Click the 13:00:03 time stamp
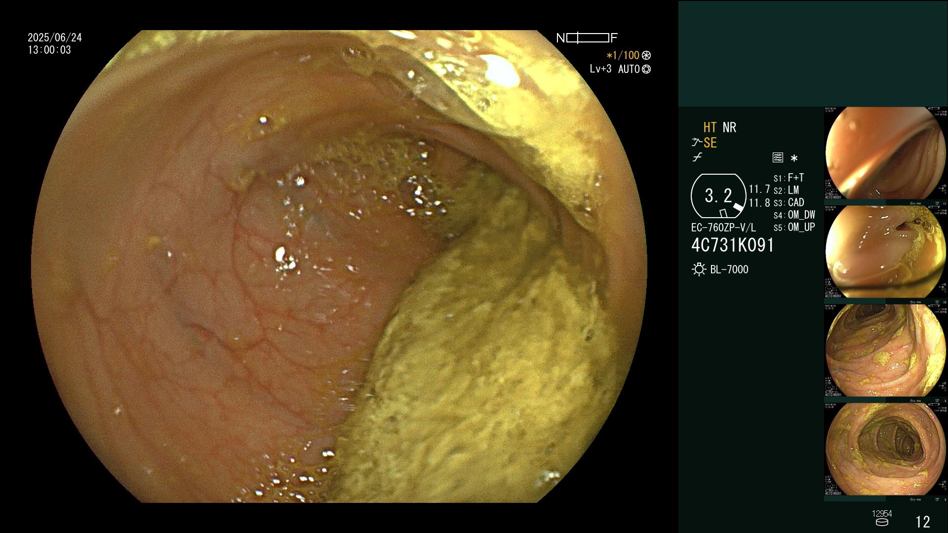The image size is (948, 533). click(49, 50)
